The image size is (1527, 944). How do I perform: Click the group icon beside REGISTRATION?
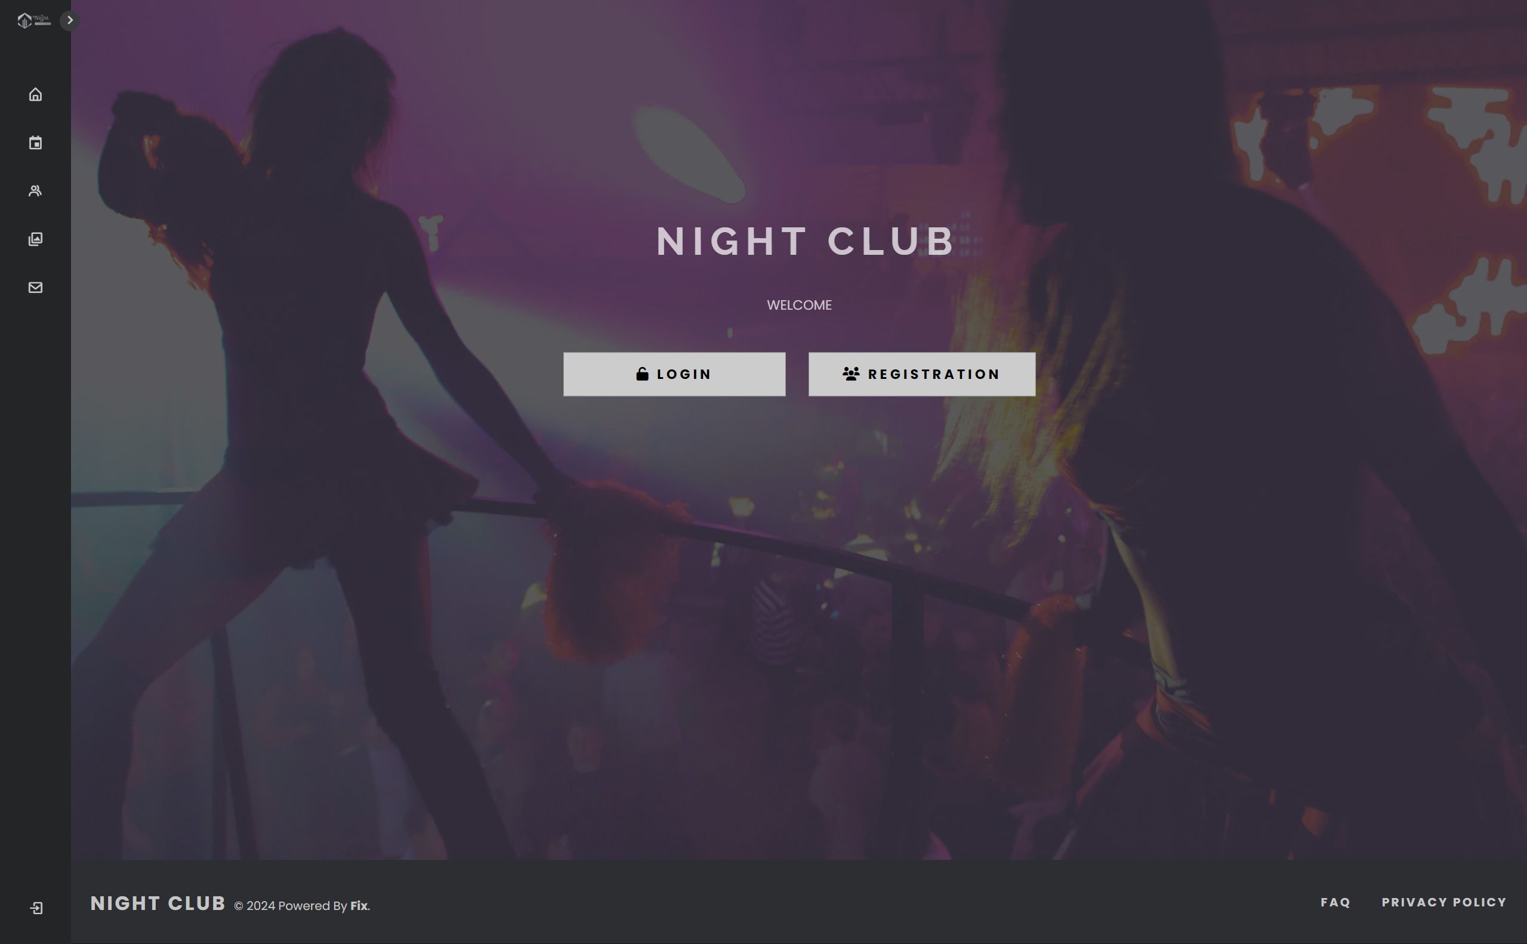[851, 374]
